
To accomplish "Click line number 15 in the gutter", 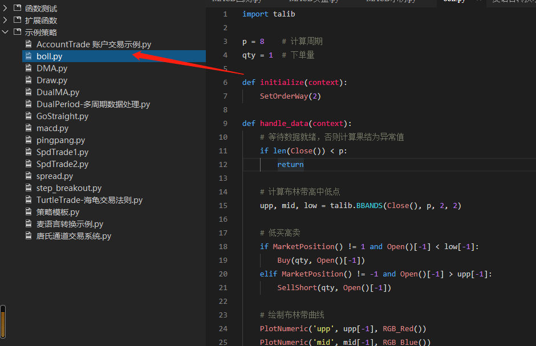I will [223, 205].
